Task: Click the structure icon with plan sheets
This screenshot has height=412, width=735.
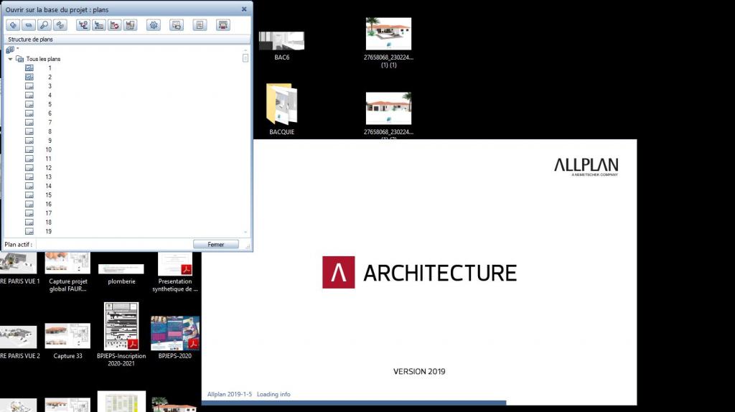Action: tap(131, 25)
